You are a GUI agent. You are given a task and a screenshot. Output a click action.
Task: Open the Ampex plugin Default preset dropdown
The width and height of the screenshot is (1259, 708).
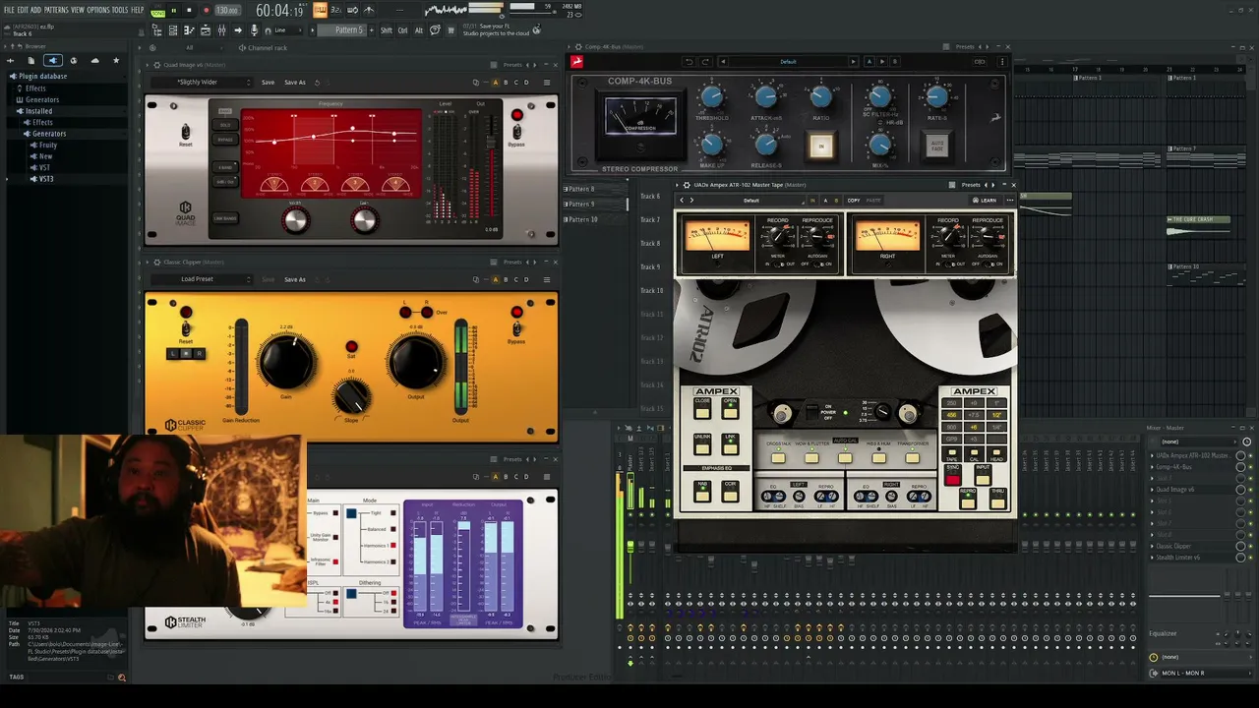click(751, 201)
